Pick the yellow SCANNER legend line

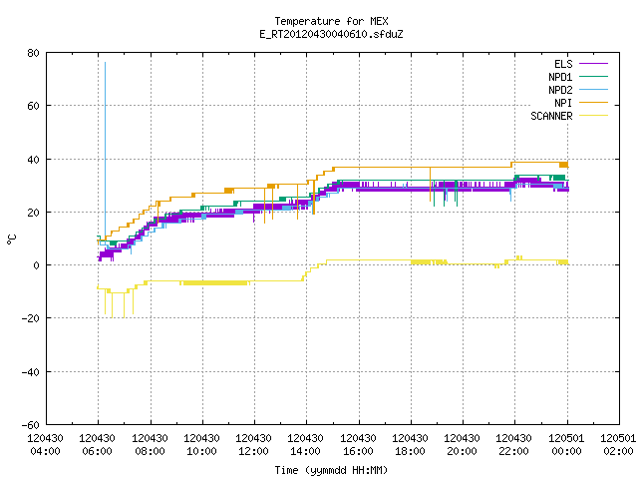coord(594,116)
